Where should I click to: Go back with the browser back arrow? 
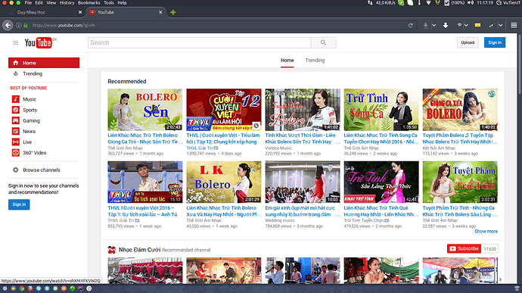pyautogui.click(x=8, y=25)
